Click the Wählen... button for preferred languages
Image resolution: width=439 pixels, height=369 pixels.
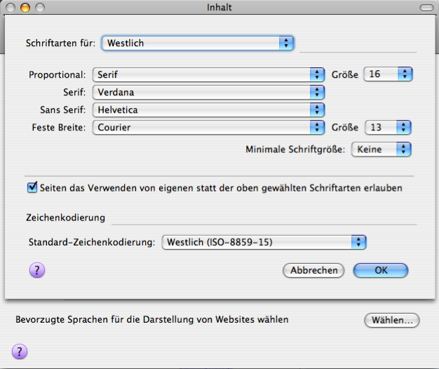click(x=392, y=320)
